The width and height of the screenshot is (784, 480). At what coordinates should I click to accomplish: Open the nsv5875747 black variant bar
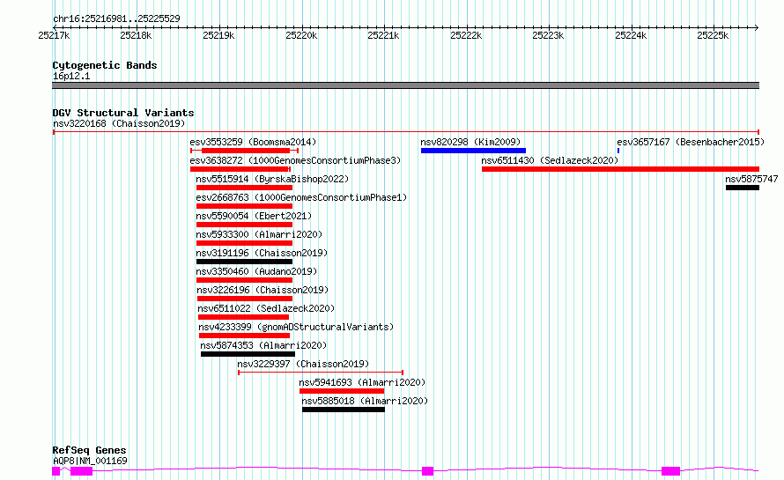(743, 188)
